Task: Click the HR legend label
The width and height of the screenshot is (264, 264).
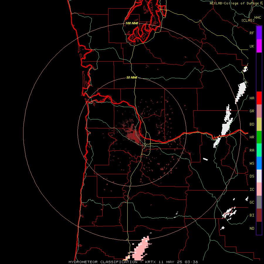Action: [x=252, y=137]
